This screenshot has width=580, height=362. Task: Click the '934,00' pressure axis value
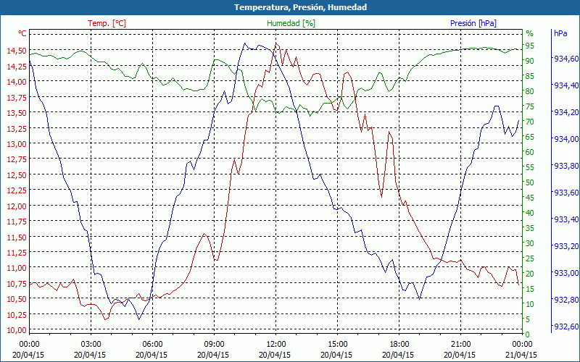(x=566, y=139)
